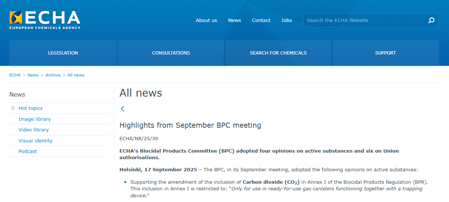Select the Archive breadcrumb link
449x202 pixels.
(x=53, y=75)
